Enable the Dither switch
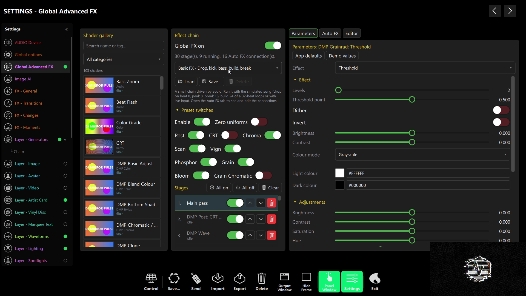Viewport: 526px width, 296px height. (501, 110)
